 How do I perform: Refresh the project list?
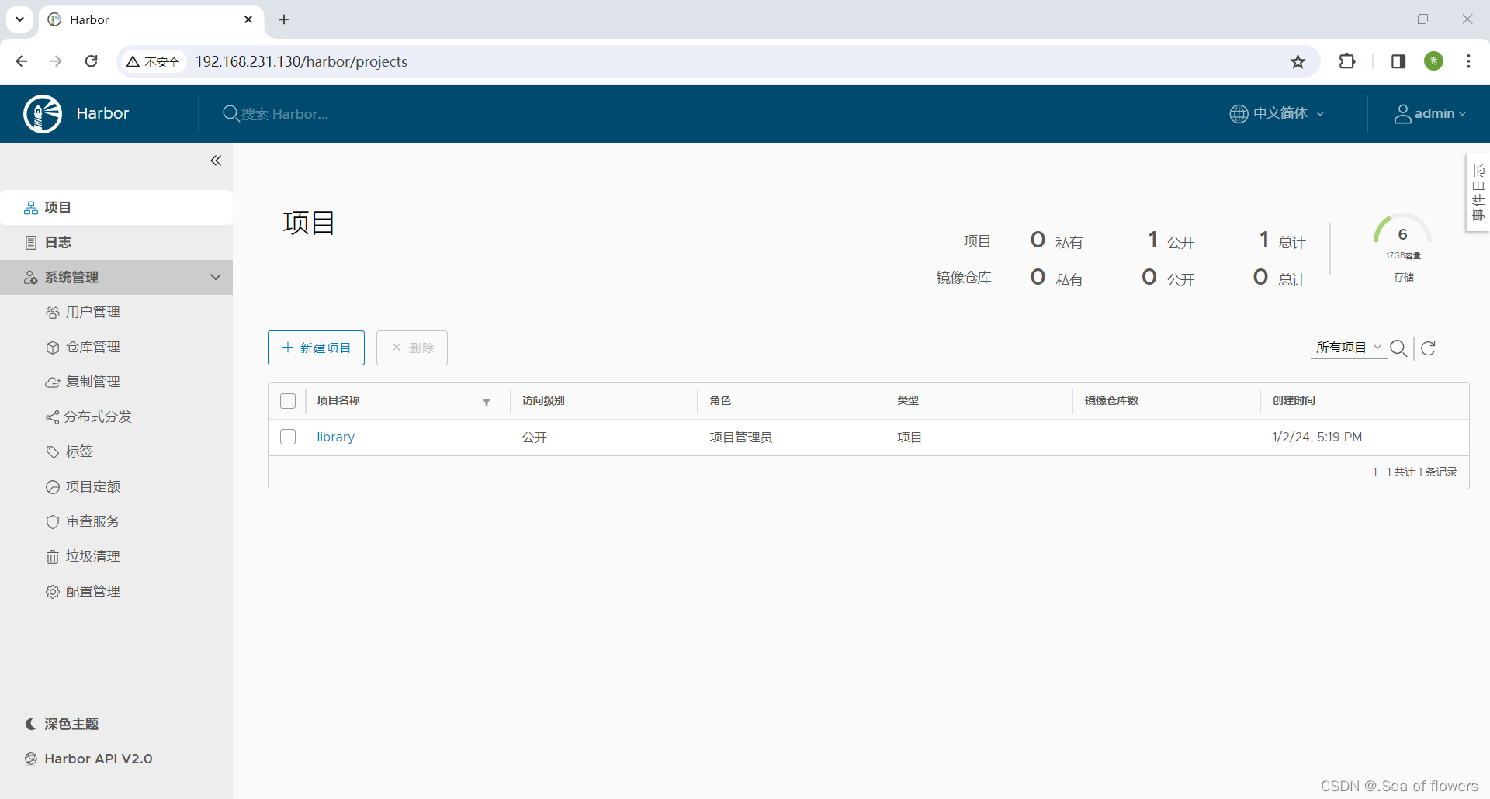[x=1428, y=348]
